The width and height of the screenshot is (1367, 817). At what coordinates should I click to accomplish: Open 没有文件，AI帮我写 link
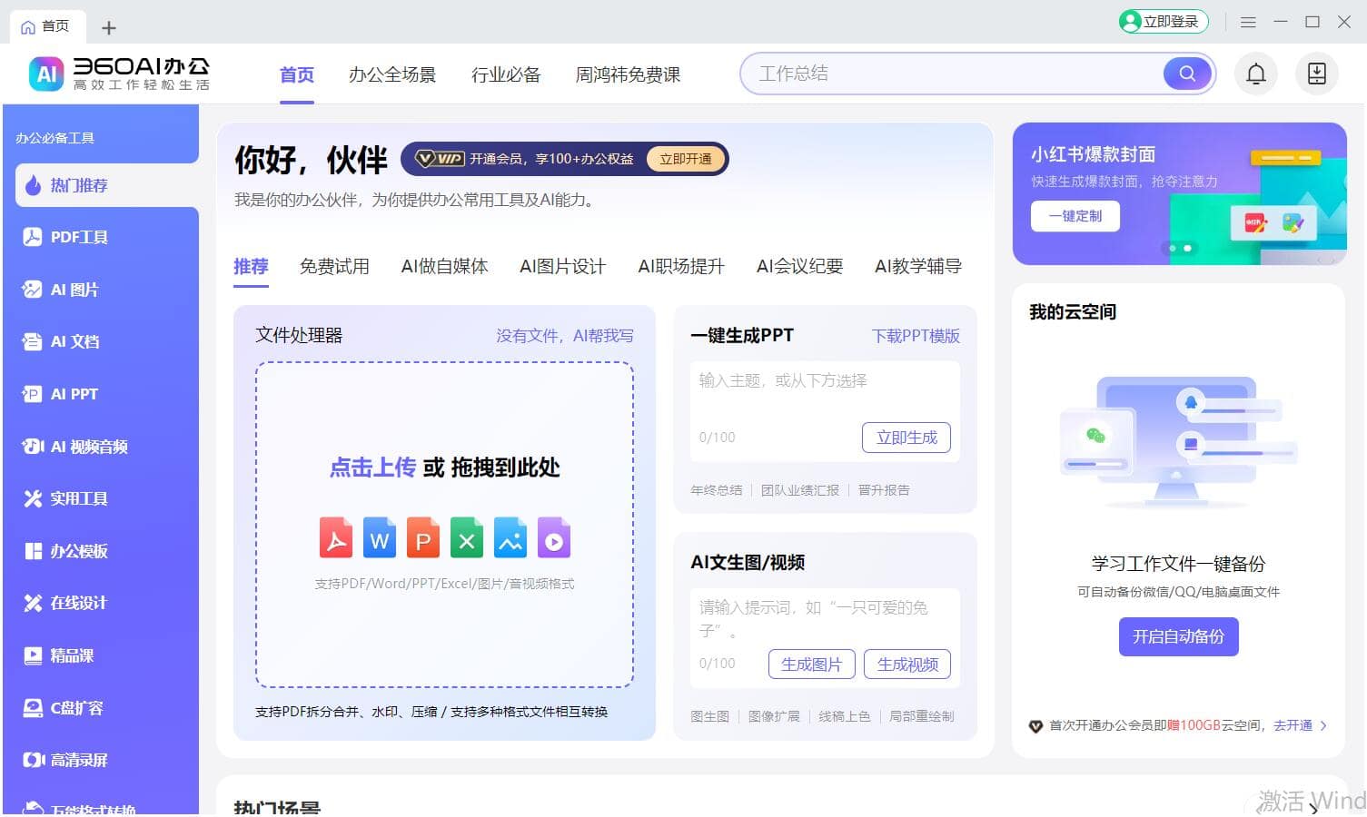click(x=565, y=336)
